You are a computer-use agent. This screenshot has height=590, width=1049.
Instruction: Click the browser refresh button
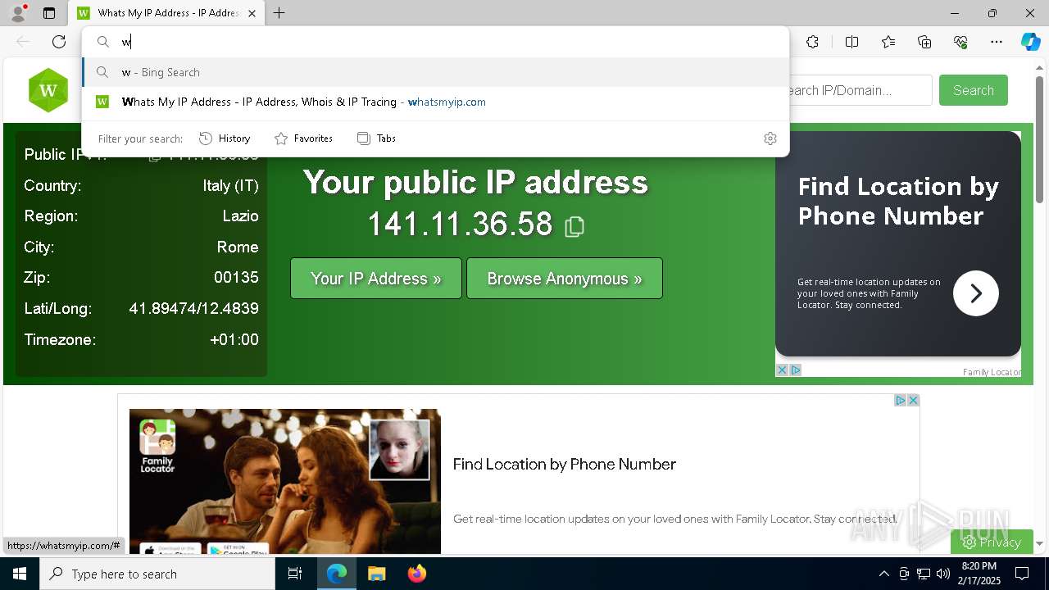(59, 42)
